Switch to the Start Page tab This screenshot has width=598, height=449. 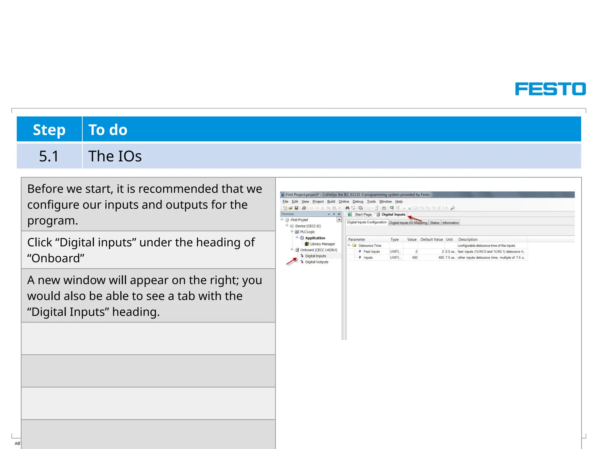tap(360, 214)
